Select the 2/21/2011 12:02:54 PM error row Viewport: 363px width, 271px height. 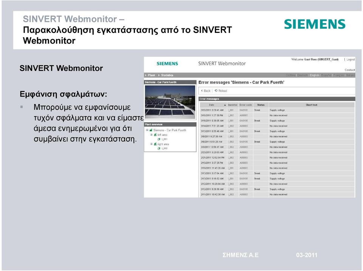277,157
